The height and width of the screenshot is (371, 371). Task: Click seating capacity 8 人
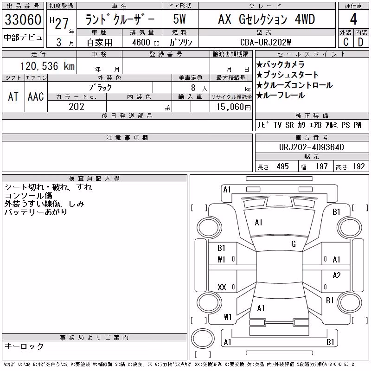point(199,88)
